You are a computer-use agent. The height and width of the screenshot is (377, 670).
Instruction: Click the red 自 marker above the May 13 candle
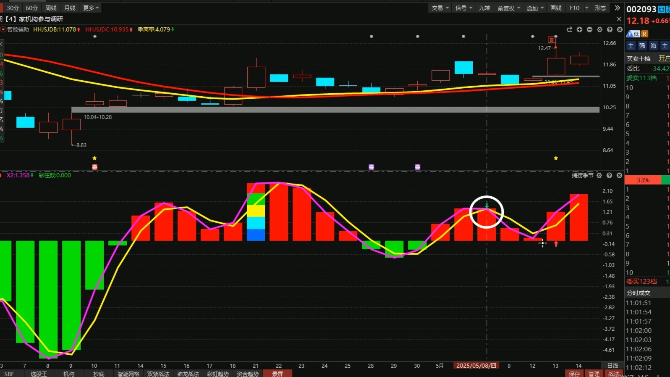551,40
